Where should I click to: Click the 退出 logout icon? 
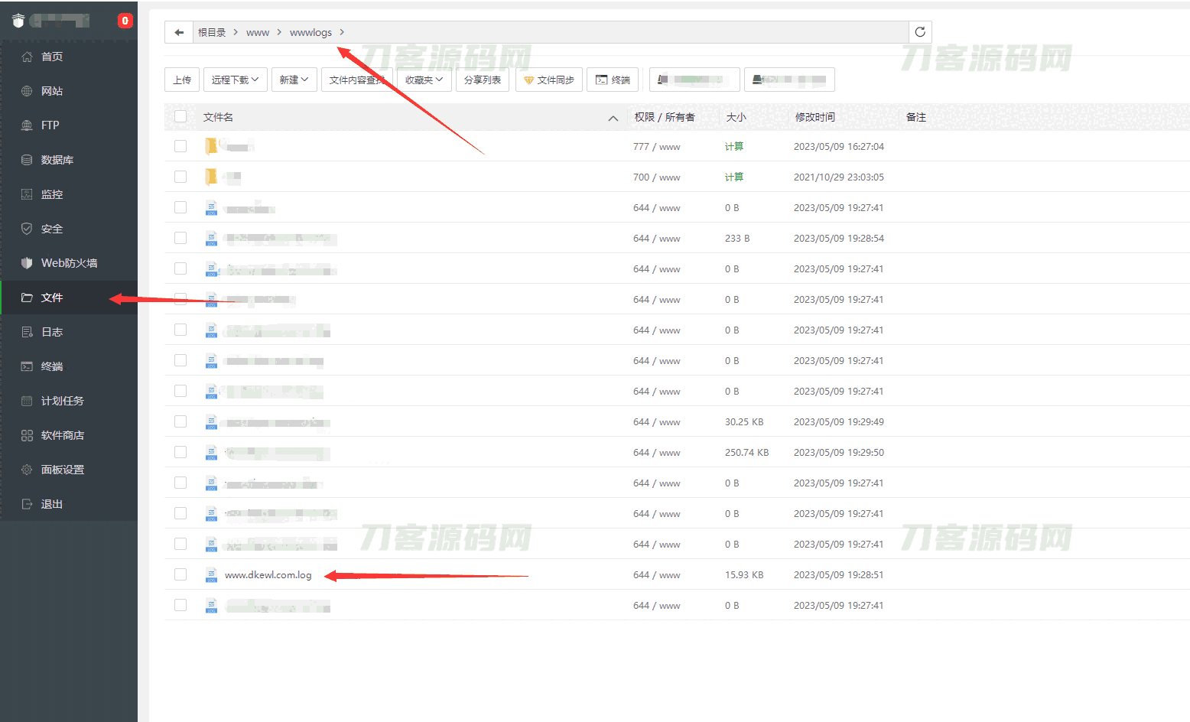(27, 504)
